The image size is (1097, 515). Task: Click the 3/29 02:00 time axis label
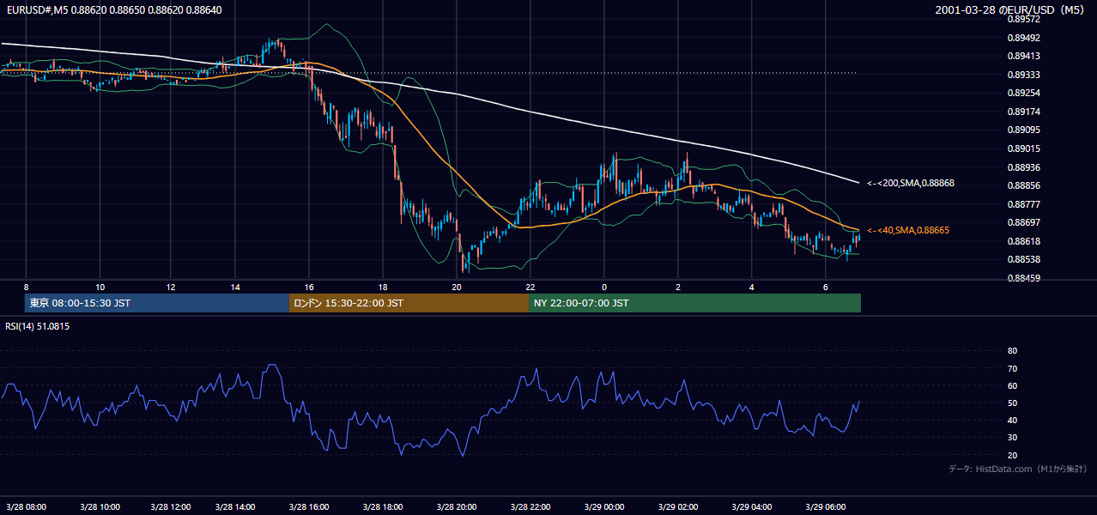pos(677,507)
